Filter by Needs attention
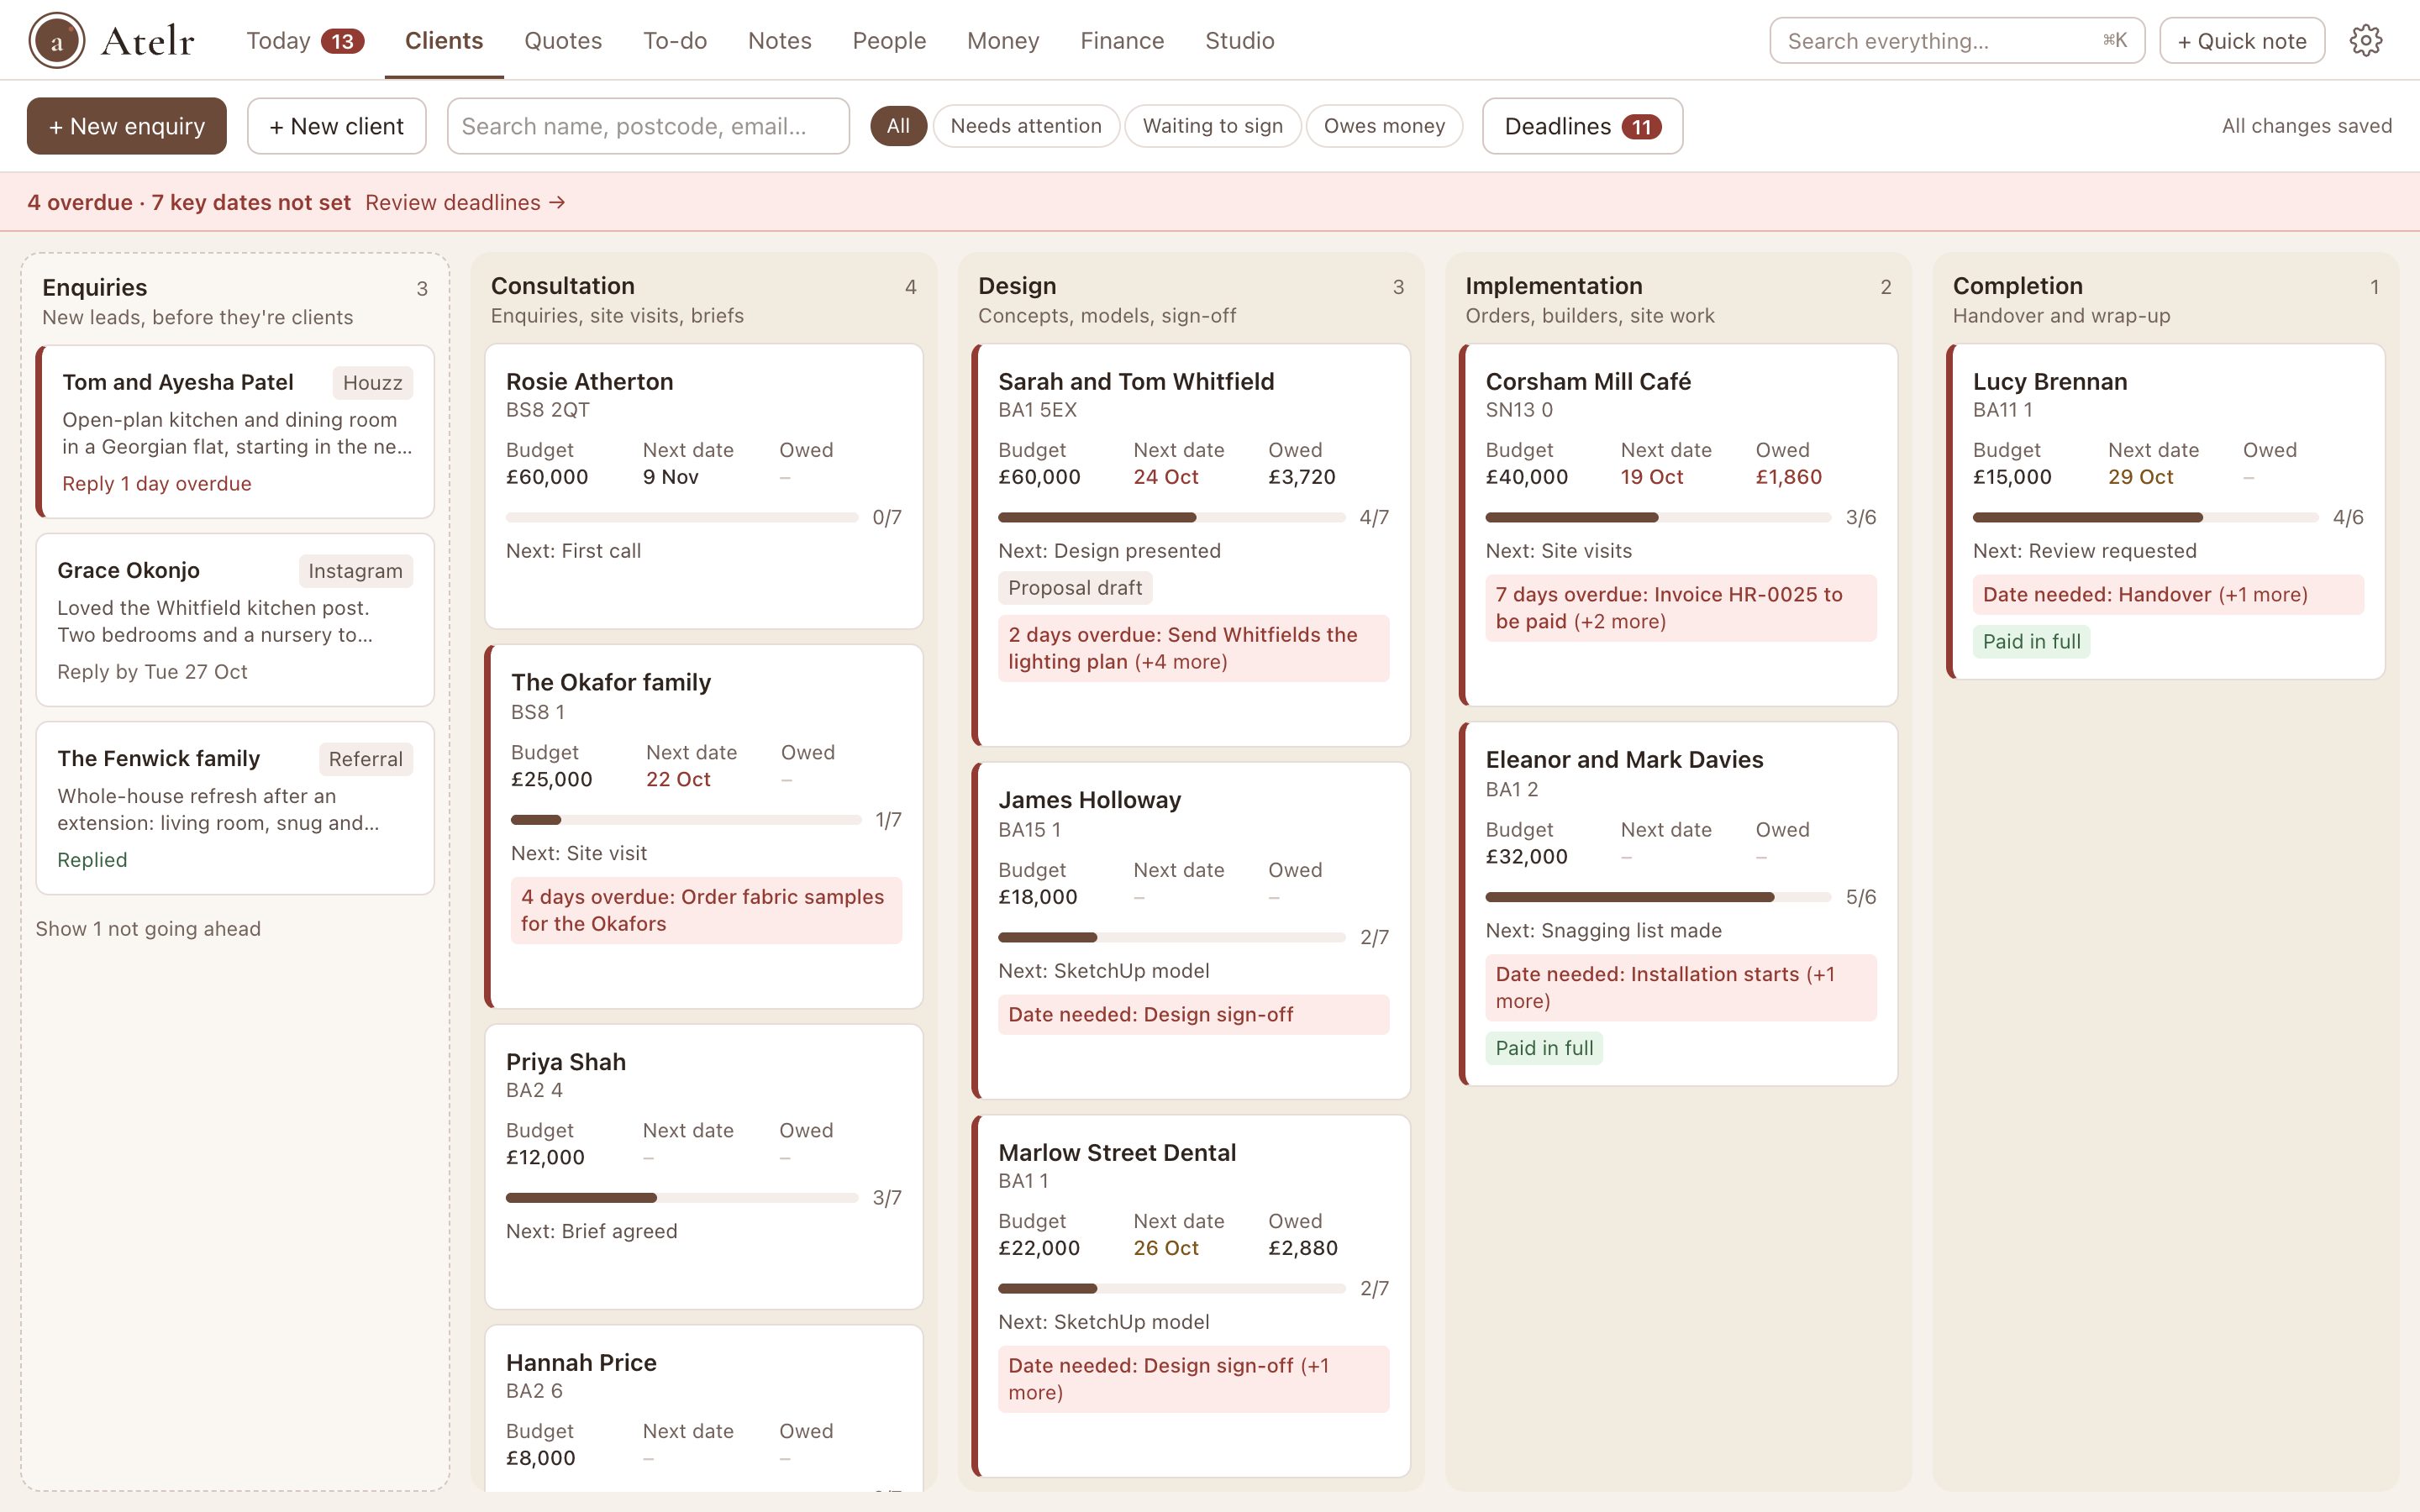Viewport: 2420px width, 1512px height. 1026,126
